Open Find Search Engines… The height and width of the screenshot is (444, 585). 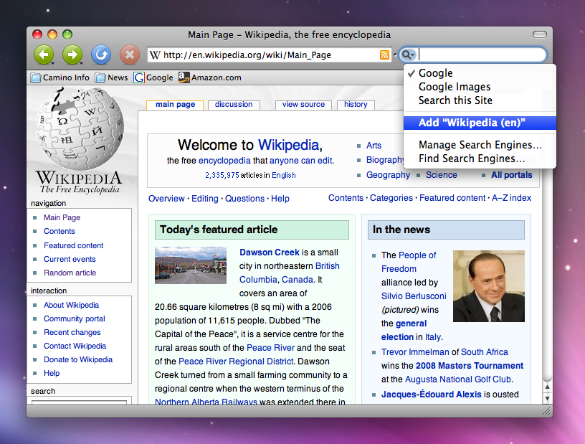pos(480,159)
